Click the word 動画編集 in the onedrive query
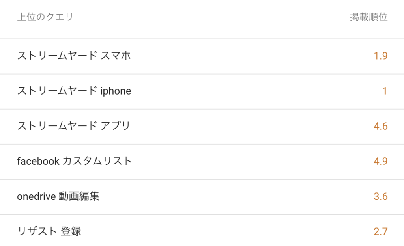 (x=79, y=196)
